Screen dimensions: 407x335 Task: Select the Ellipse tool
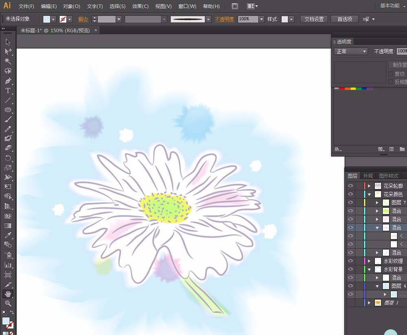pyautogui.click(x=8, y=110)
